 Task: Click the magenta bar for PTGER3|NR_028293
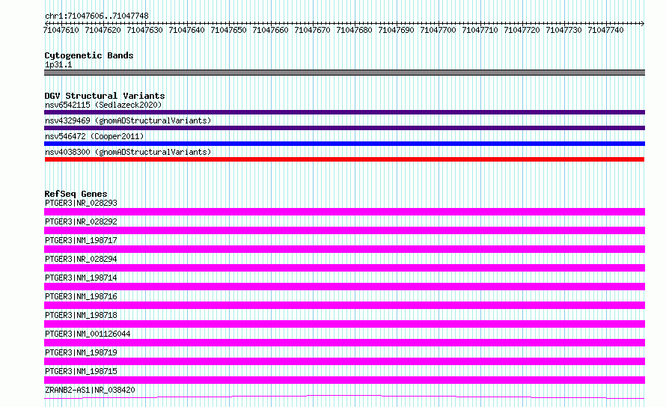(x=344, y=212)
